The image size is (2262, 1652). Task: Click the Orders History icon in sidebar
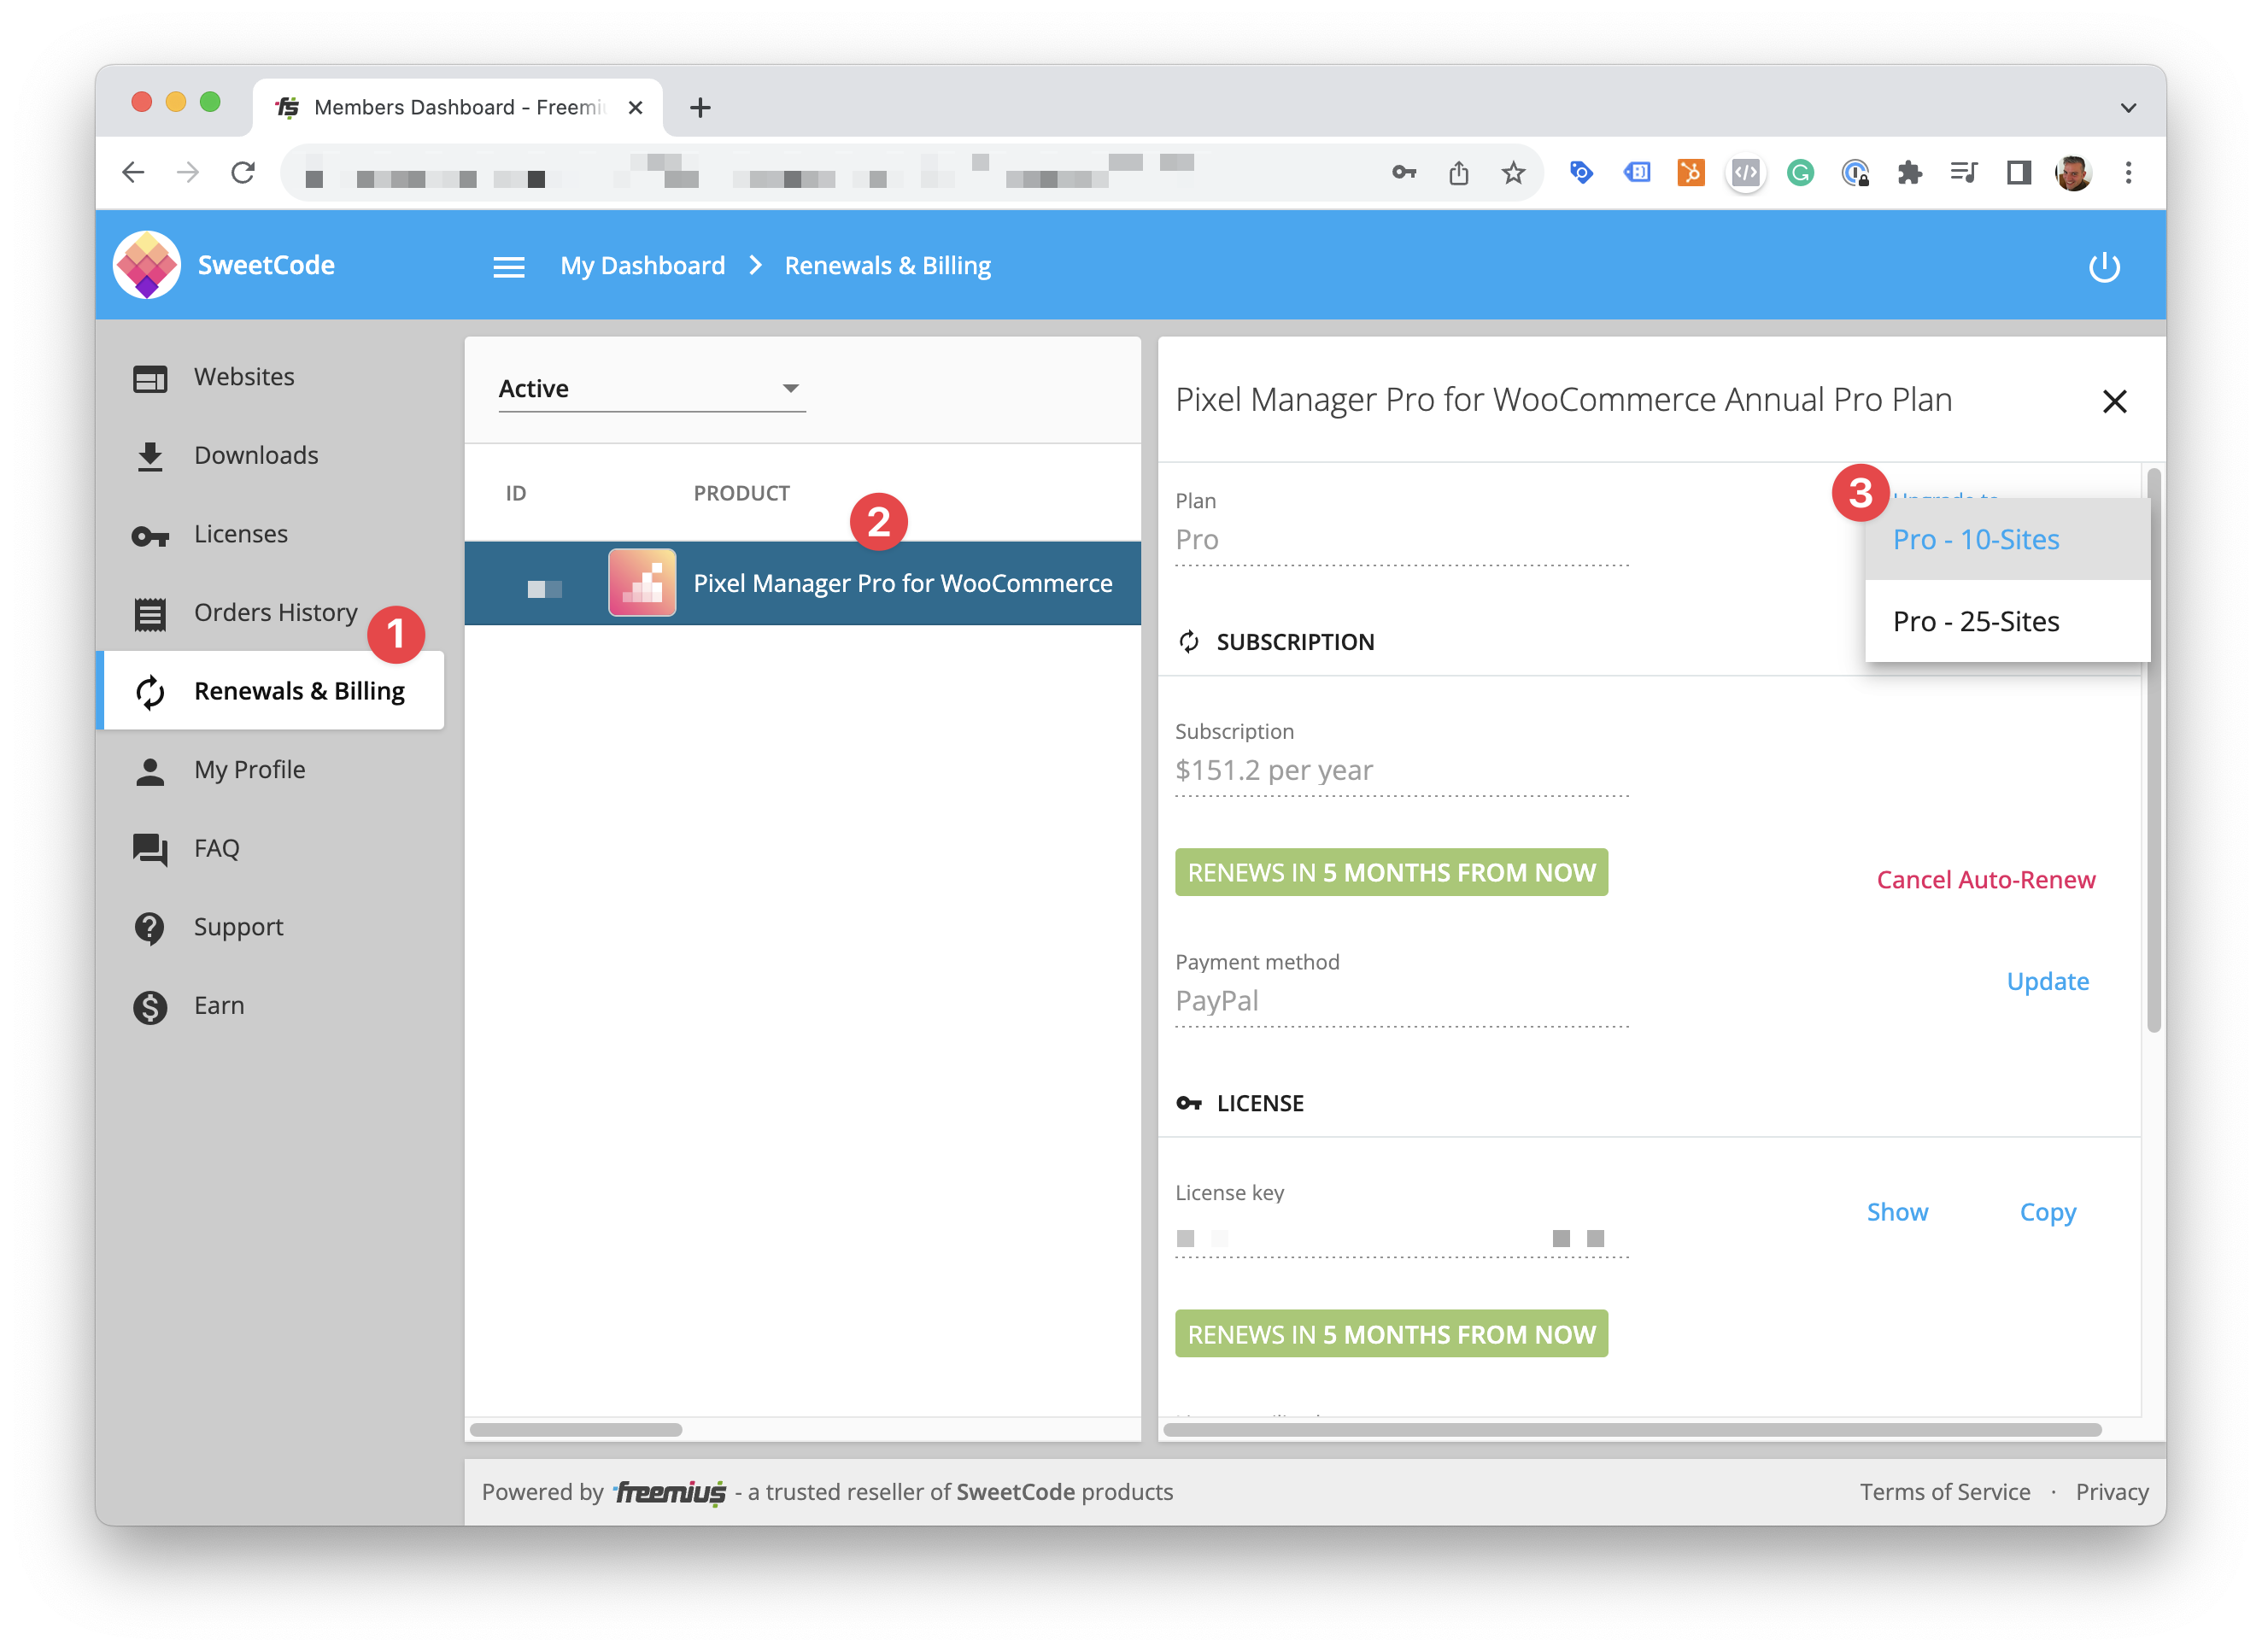[153, 611]
